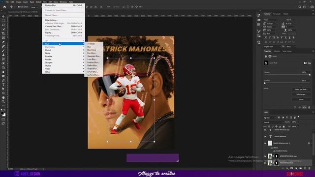Image resolution: width=315 pixels, height=177 pixels.
Task: Switch to the Paragraph tab
Action: (277, 14)
